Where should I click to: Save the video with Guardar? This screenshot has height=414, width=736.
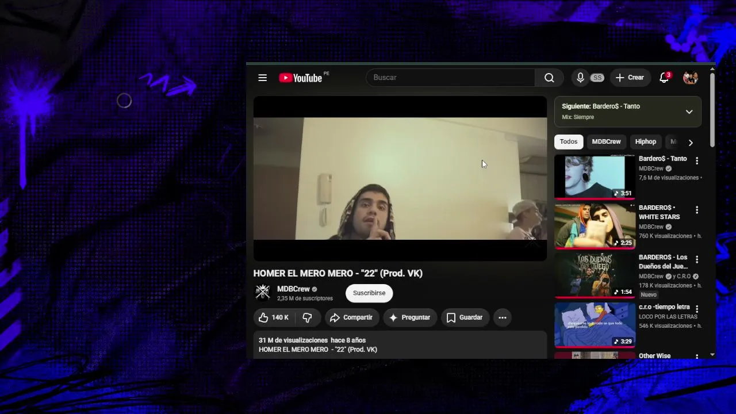point(465,317)
